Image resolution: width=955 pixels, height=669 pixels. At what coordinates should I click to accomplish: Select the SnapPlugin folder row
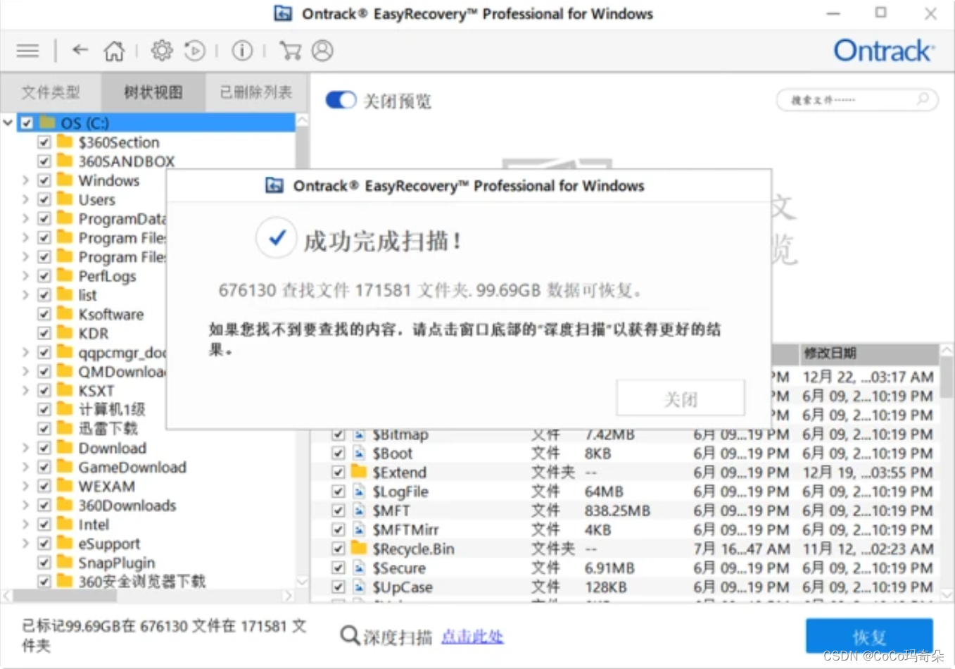pos(116,562)
